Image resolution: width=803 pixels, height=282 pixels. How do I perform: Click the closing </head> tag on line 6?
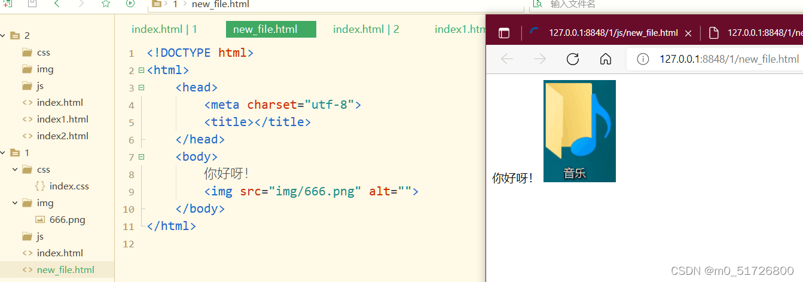[x=200, y=140]
